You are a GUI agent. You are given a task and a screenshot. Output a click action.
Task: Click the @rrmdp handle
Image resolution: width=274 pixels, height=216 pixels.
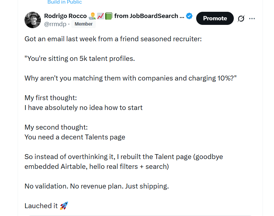pyautogui.click(x=55, y=24)
